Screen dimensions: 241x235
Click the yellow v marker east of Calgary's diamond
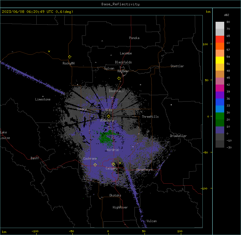[120, 163]
